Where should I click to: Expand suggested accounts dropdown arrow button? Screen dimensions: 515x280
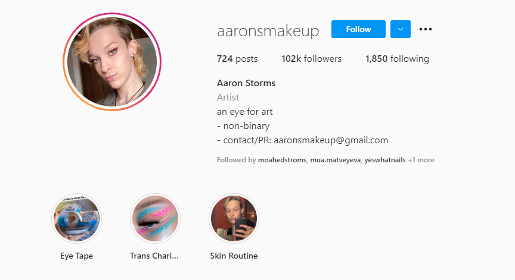[x=401, y=29]
